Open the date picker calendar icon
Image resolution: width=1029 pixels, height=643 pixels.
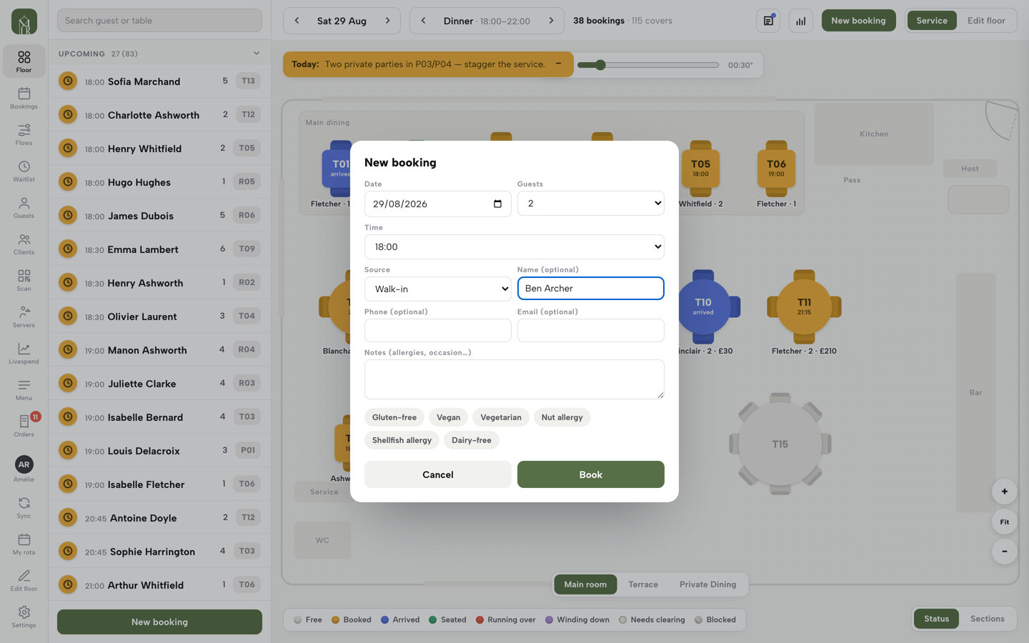click(498, 204)
